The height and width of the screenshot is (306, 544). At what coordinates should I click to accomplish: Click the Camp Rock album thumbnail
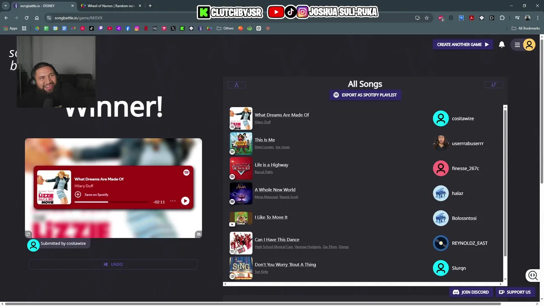point(241,143)
